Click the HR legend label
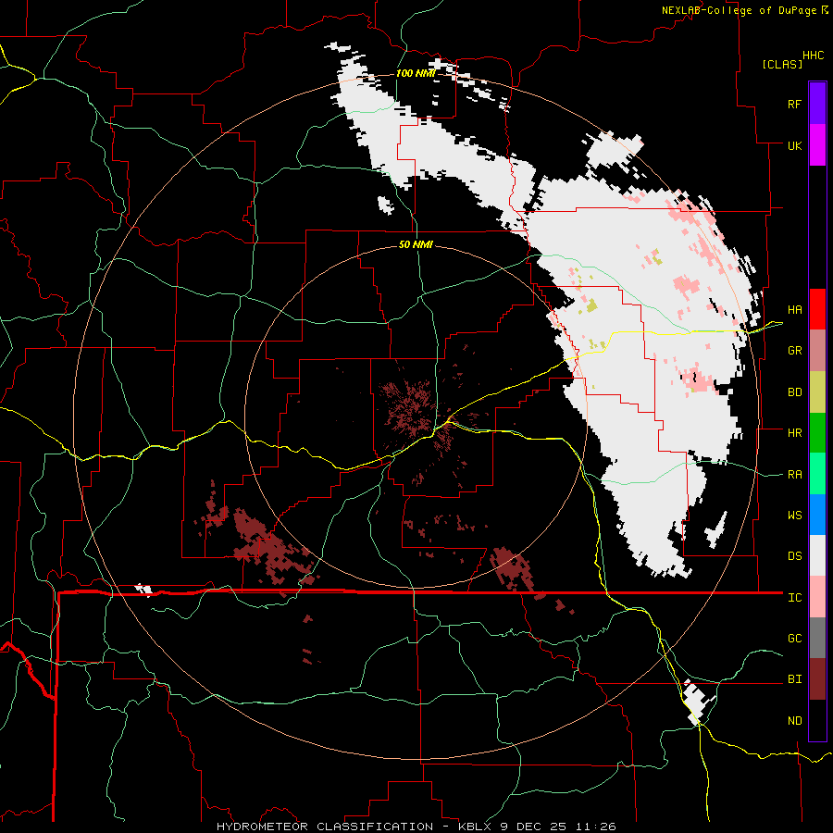The width and height of the screenshot is (833, 833). pos(794,433)
